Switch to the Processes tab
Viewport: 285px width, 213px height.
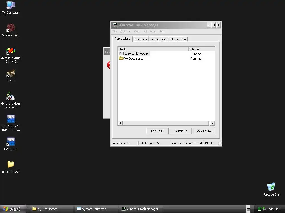(140, 39)
